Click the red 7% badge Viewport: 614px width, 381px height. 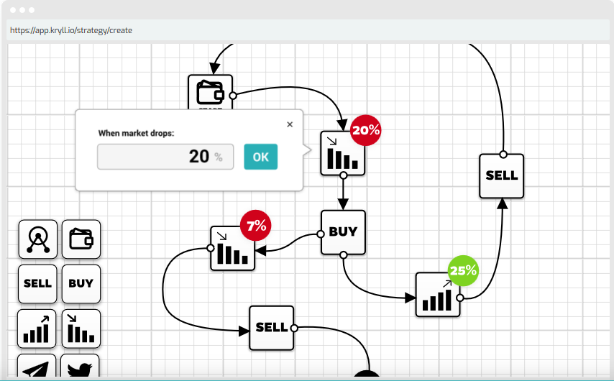click(256, 226)
